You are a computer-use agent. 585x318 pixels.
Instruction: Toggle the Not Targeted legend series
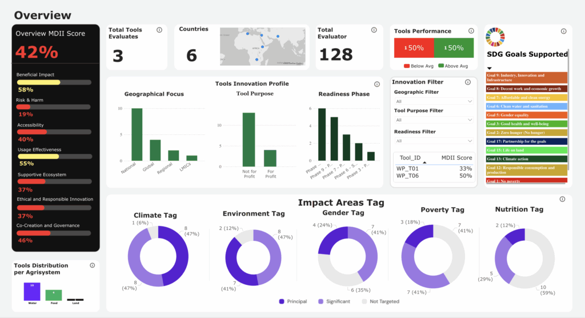tap(381, 301)
